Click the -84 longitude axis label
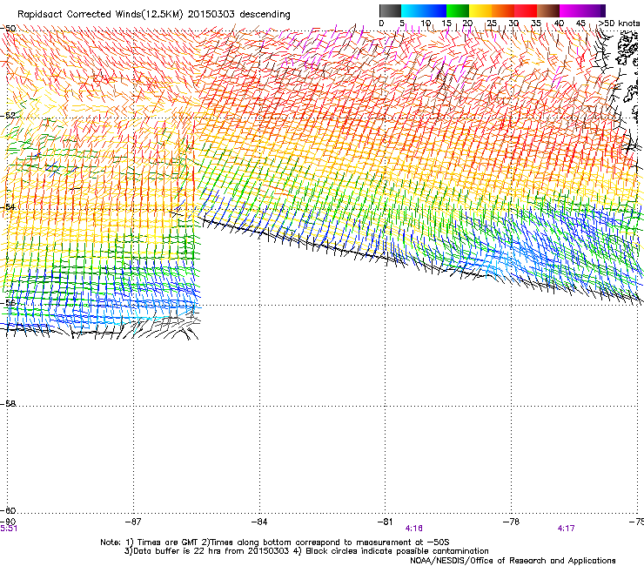Image resolution: width=644 pixels, height=566 pixels. (x=259, y=522)
